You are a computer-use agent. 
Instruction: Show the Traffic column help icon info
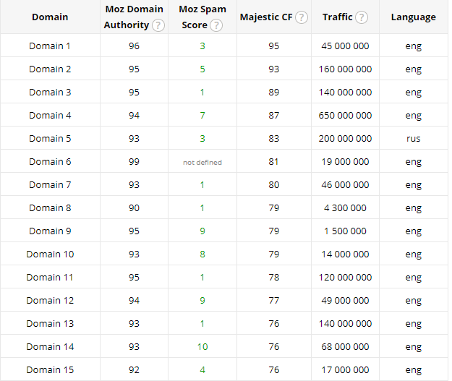click(x=362, y=17)
